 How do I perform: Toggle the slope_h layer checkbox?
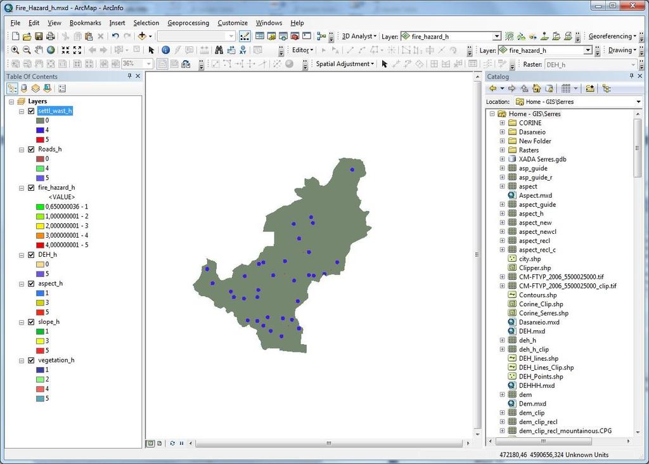click(31, 322)
